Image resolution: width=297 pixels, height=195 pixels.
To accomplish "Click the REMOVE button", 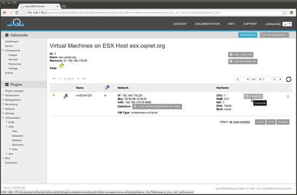I will (283, 122).
